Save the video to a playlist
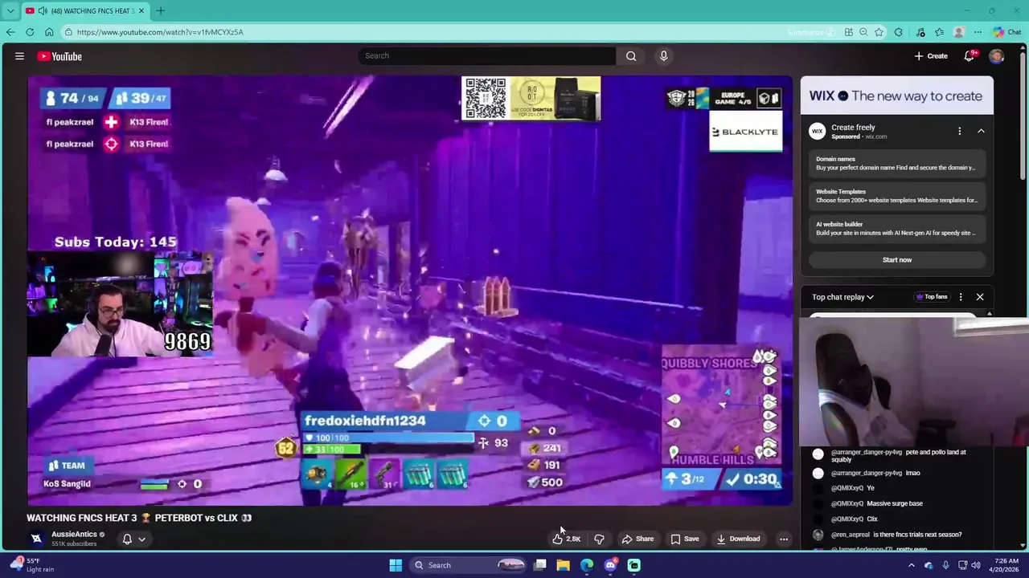 coord(685,539)
